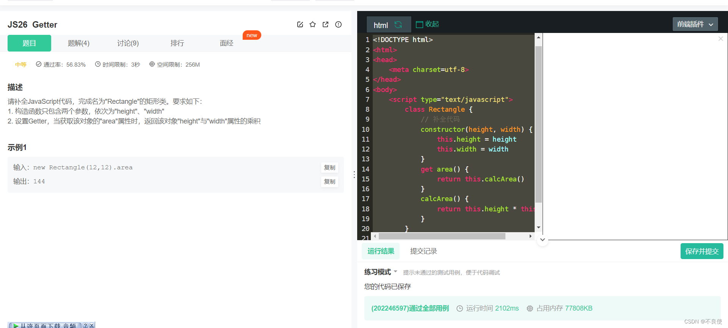This screenshot has height=328, width=728.
Task: Click the help question icon on download bar
Action: pyautogui.click(x=85, y=325)
